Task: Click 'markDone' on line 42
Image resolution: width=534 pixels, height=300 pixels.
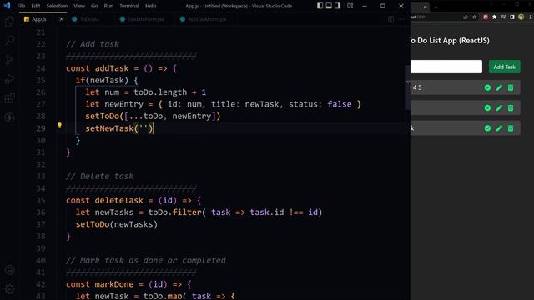Action: pos(114,284)
